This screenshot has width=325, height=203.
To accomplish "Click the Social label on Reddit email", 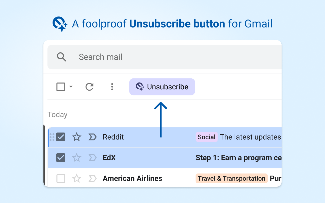I will pyautogui.click(x=206, y=137).
